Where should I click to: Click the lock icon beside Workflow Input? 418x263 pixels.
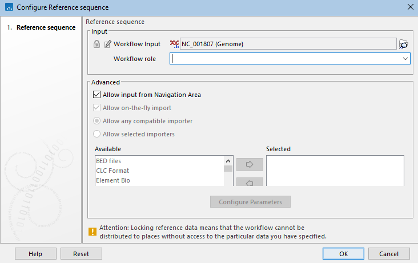[97, 44]
